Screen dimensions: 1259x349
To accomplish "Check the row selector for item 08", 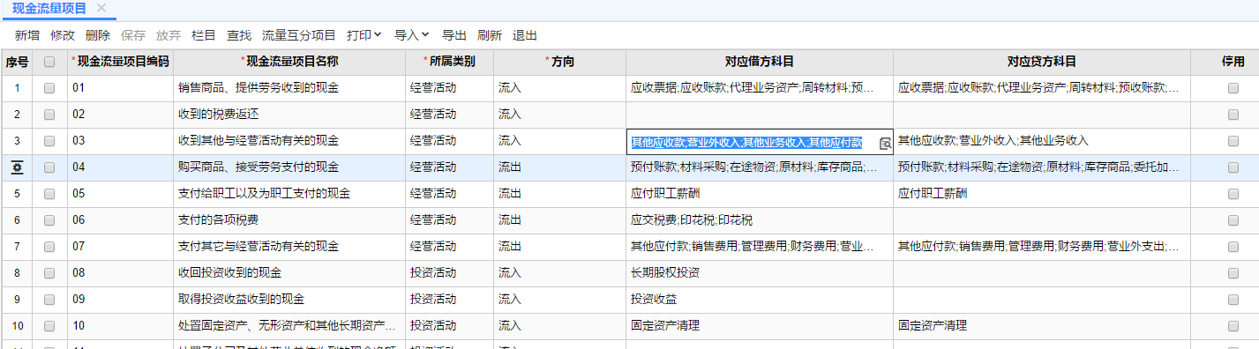I will [x=49, y=273].
